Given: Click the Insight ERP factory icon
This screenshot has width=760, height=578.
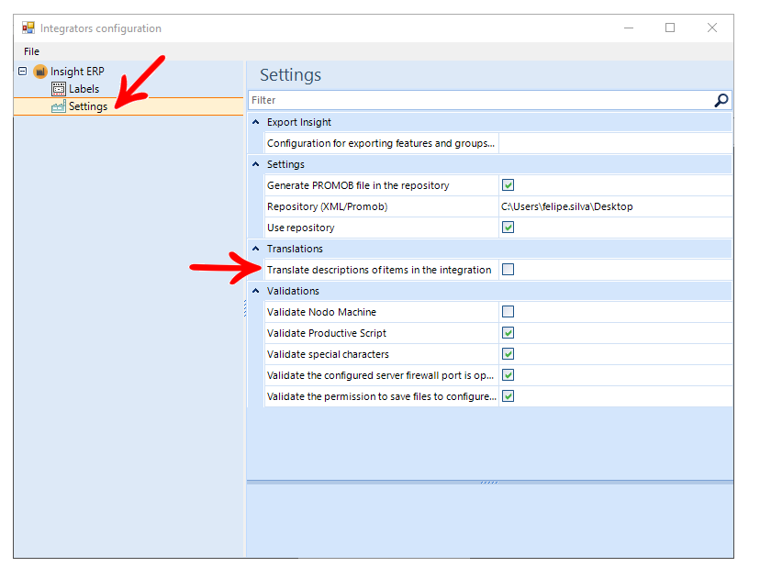Looking at the screenshot, I should [x=40, y=72].
